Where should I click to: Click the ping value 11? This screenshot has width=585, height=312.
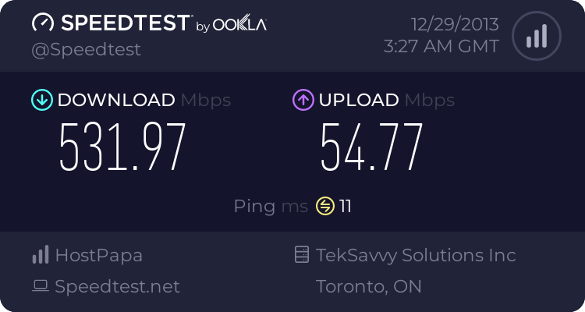point(346,206)
